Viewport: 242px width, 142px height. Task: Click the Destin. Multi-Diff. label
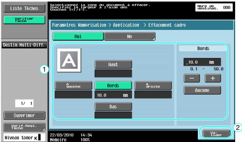[24, 45]
